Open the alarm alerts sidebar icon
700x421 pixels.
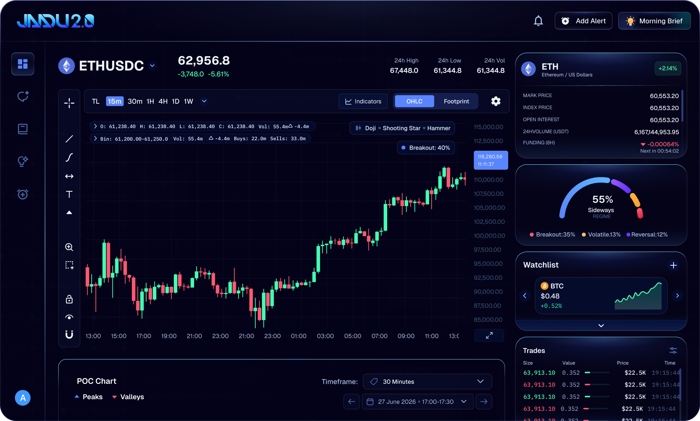coord(23,194)
